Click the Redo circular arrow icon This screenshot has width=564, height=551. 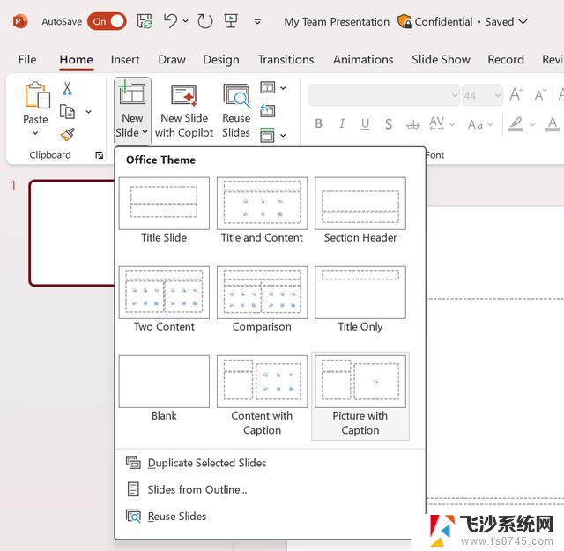point(205,21)
